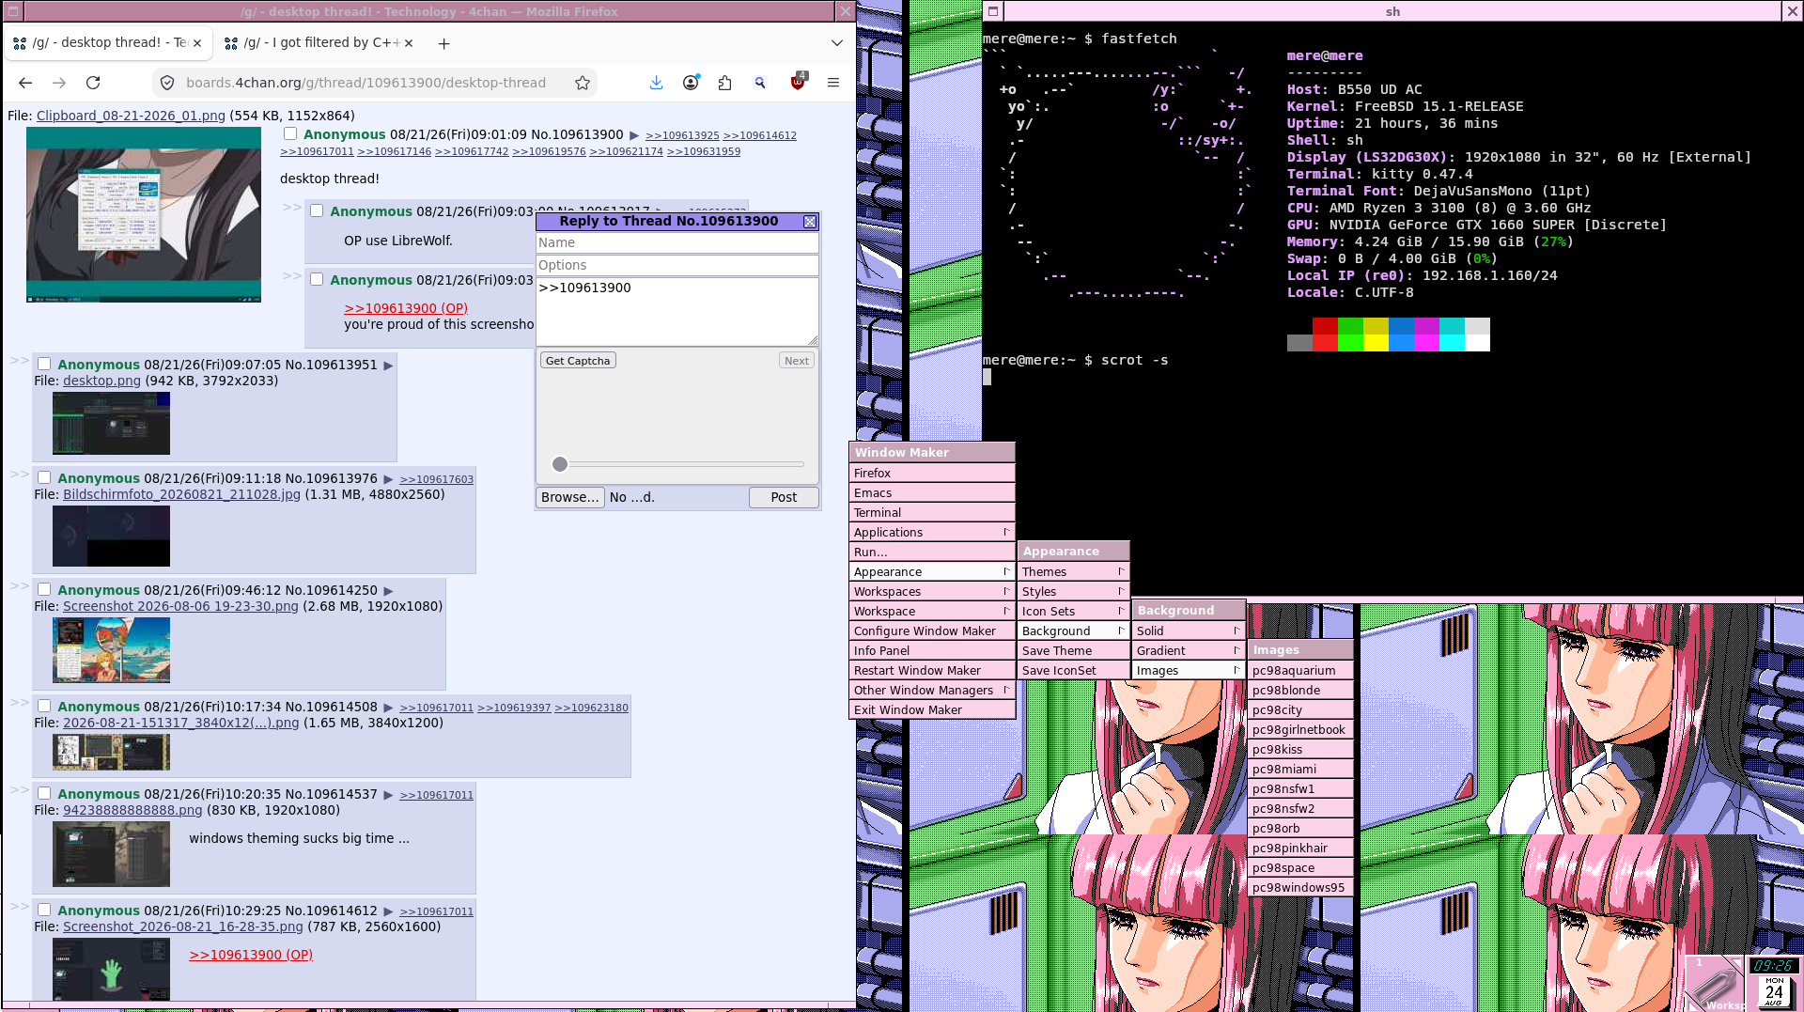The image size is (1804, 1012).
Task: Expand the Workspace submenu entry
Action: point(932,612)
